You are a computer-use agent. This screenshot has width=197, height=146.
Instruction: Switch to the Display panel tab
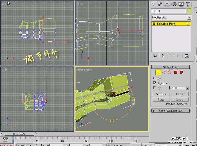[181, 4]
